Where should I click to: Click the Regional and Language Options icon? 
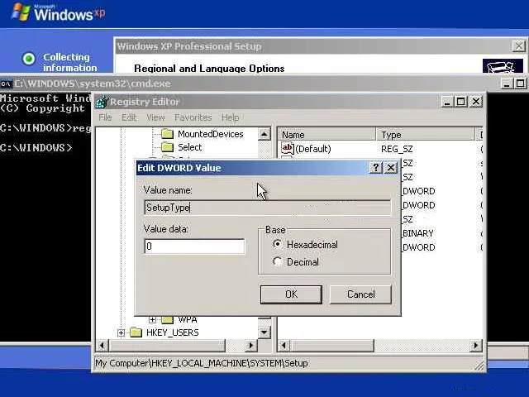tap(503, 66)
